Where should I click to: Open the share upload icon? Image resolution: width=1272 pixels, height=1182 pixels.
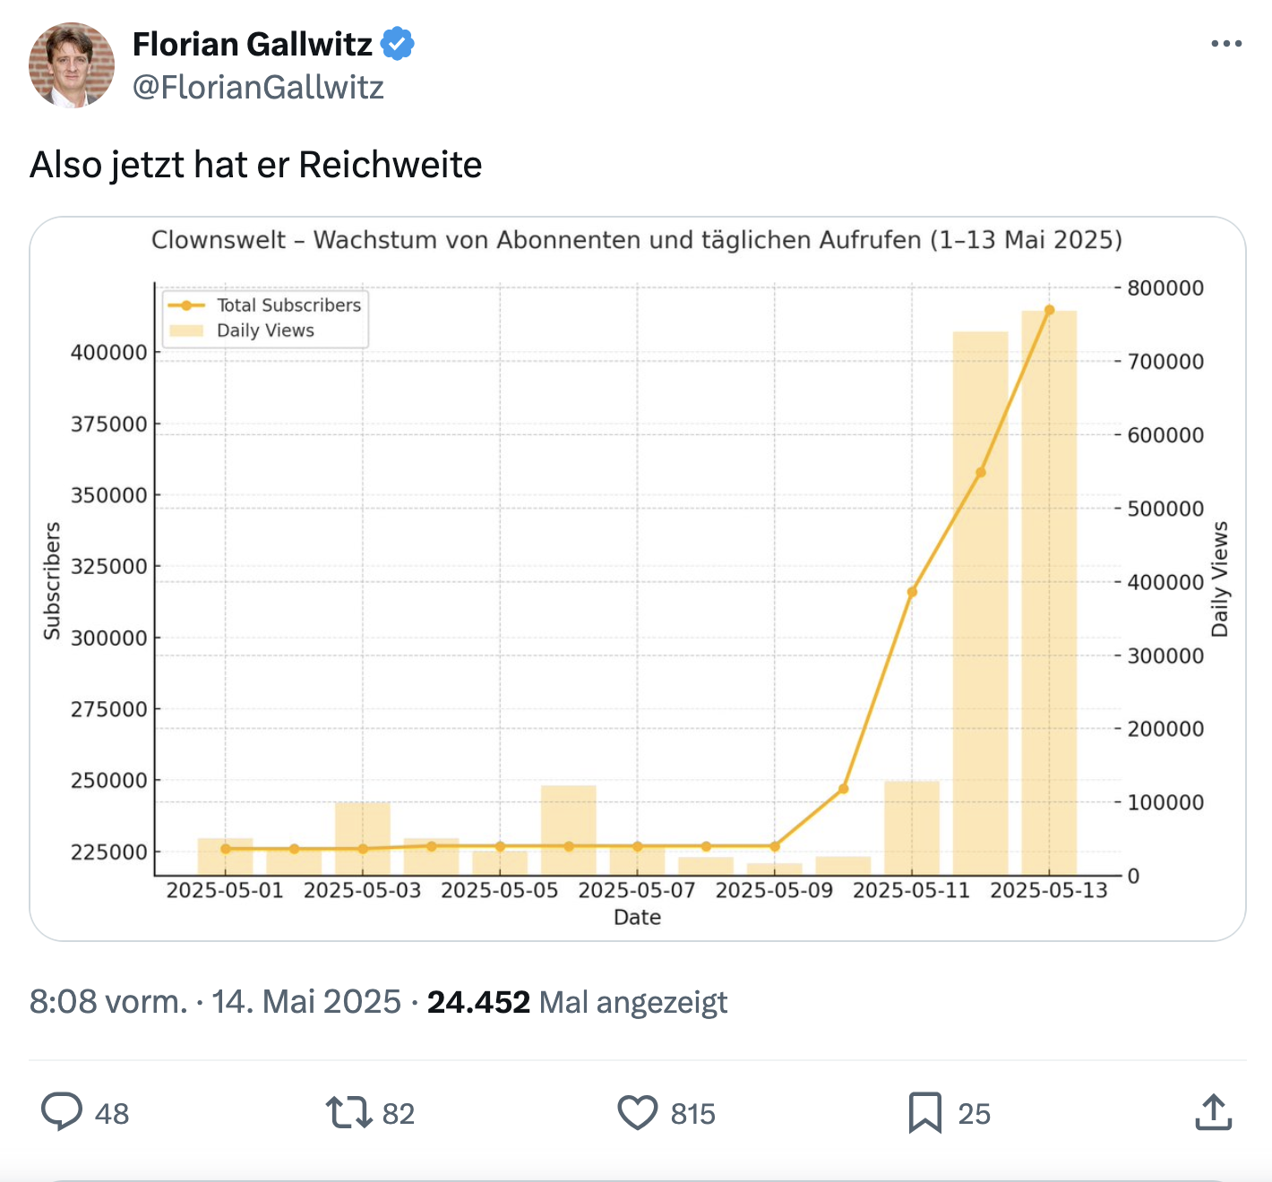(x=1214, y=1112)
